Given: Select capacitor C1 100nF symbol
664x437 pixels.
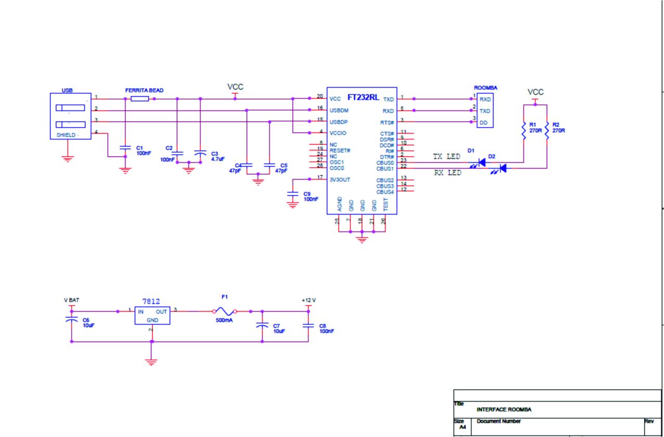Looking at the screenshot, I should (125, 148).
